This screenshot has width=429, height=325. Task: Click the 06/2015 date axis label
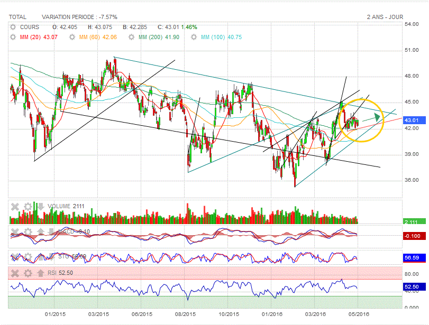point(142,314)
